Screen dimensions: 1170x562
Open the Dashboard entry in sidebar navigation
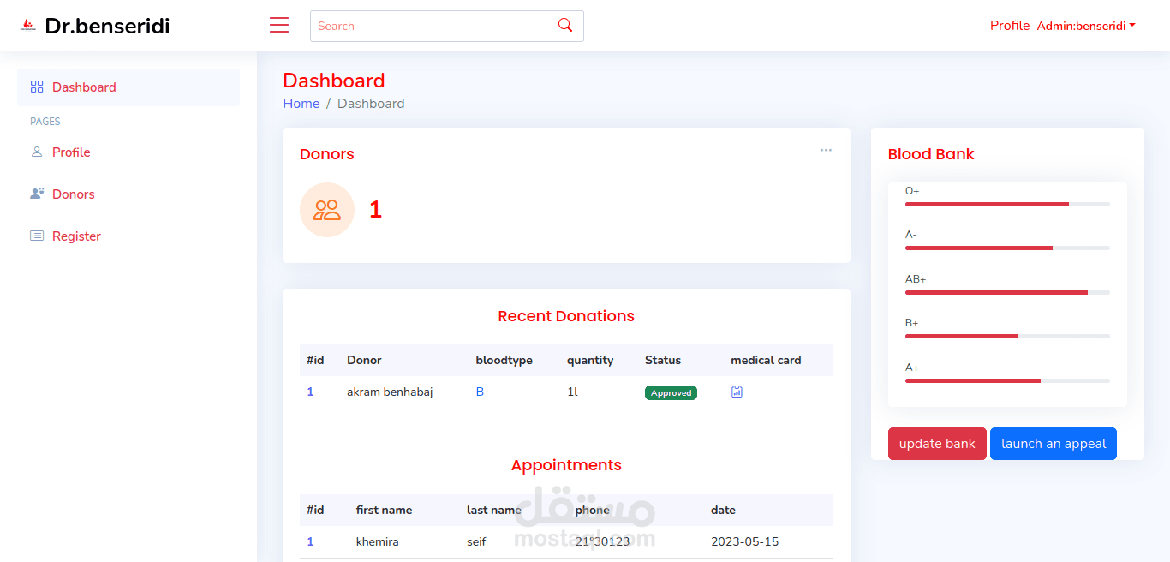coord(83,87)
